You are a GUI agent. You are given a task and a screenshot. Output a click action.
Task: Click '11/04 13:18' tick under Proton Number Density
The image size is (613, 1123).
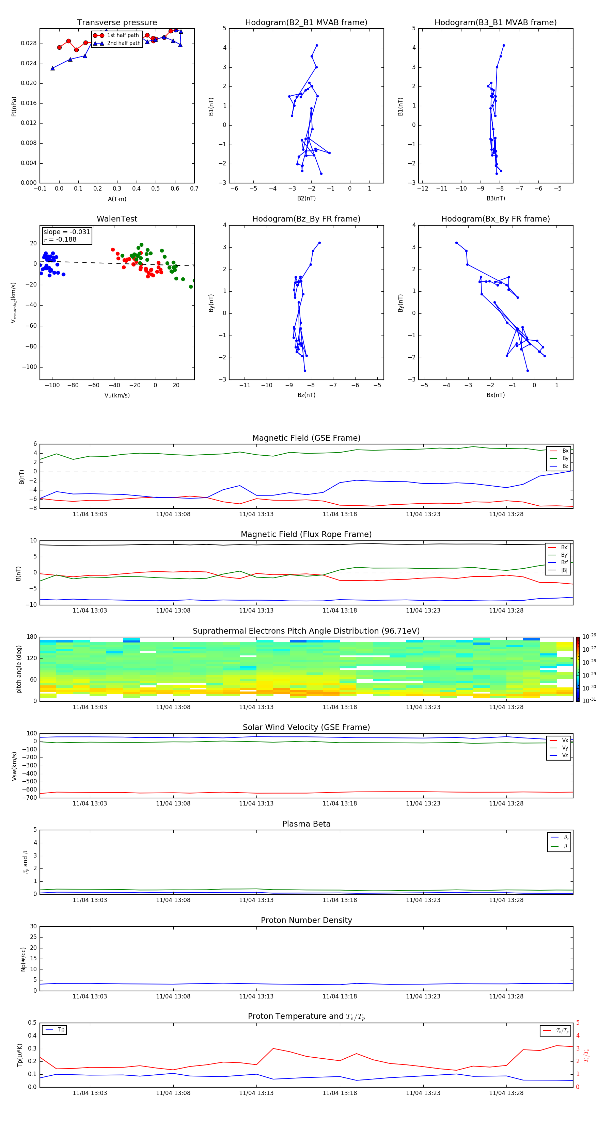pos(340,996)
